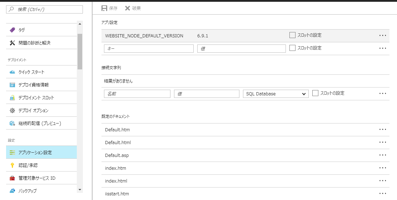This screenshot has height=200, width=397.
Task: Click the wrench icon for 問題の診断と解決
Action: click(13, 43)
